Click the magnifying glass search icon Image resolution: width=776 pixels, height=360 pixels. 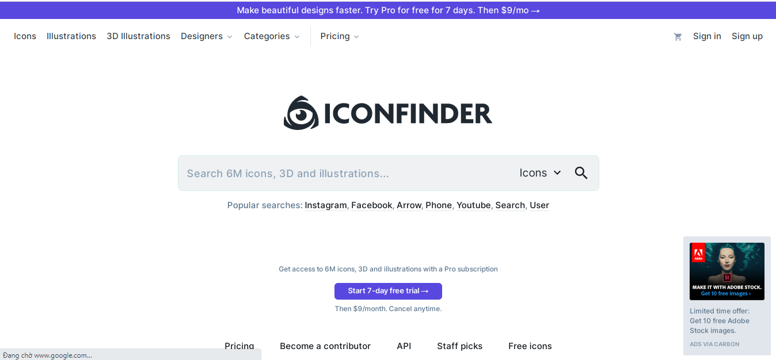pyautogui.click(x=581, y=173)
